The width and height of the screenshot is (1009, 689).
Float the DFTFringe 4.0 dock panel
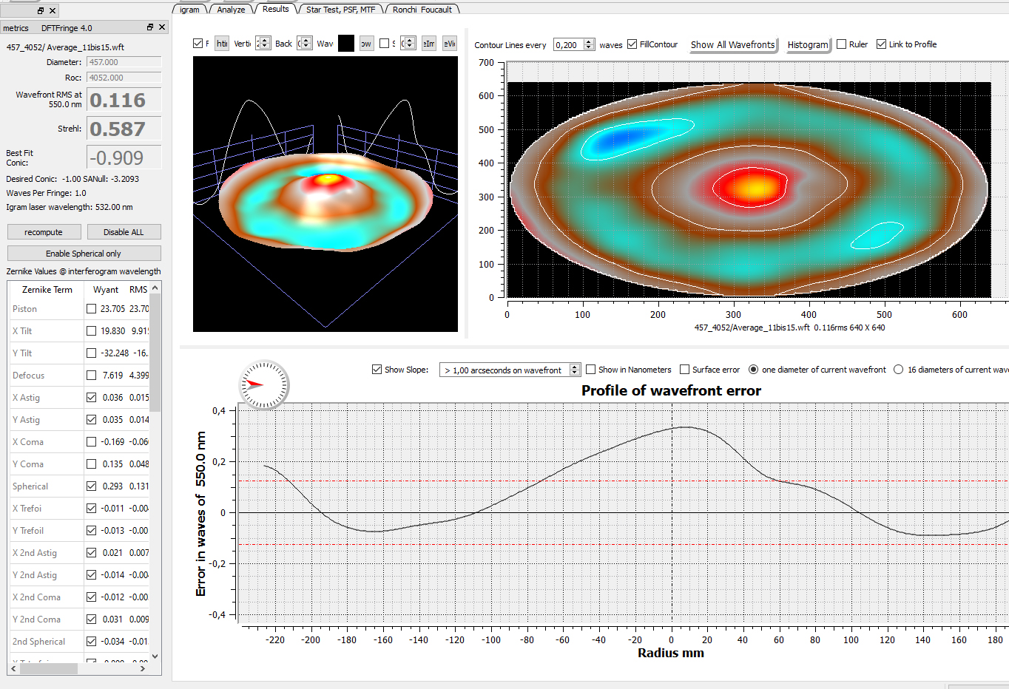[x=150, y=27]
